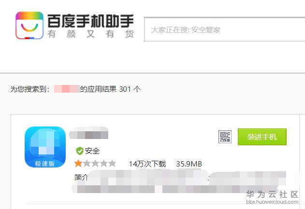Click the fifth gray rating star

coord(112,164)
